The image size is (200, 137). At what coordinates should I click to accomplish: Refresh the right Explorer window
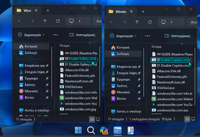[150, 22]
